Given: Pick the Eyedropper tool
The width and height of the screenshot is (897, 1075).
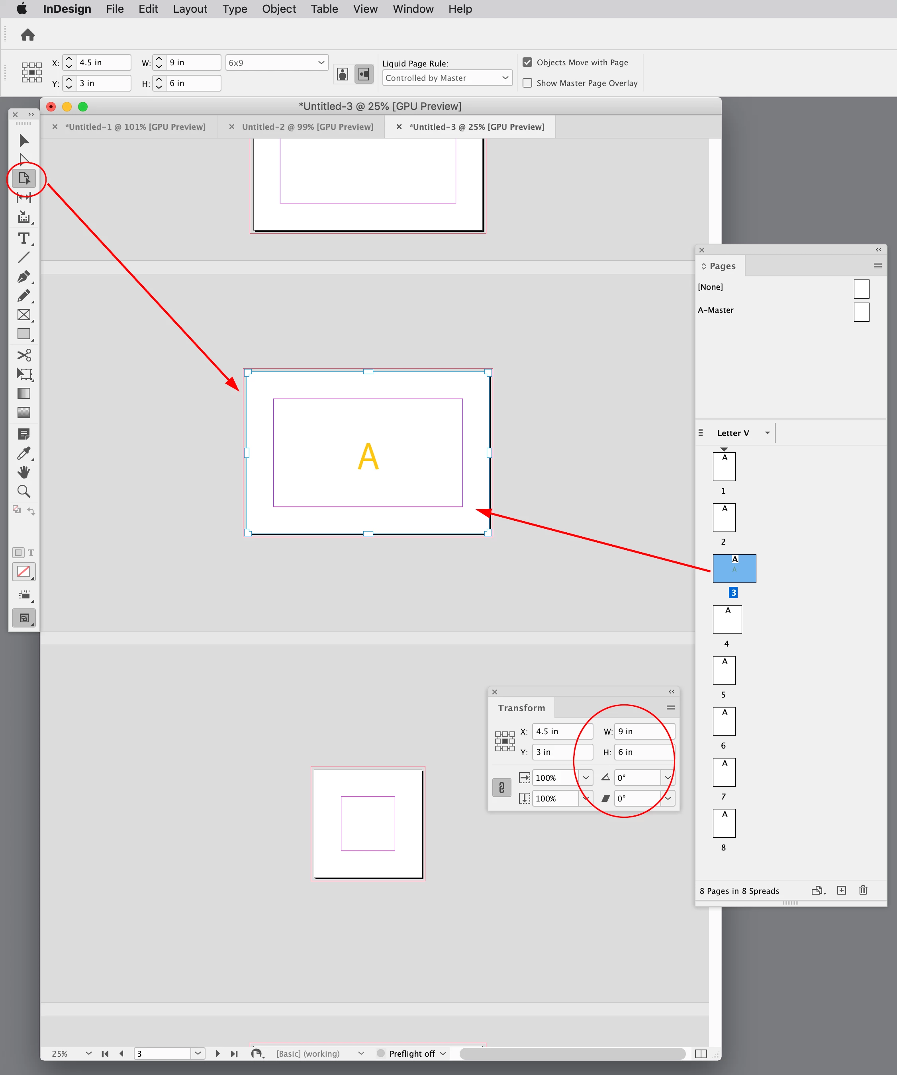Looking at the screenshot, I should tap(24, 453).
